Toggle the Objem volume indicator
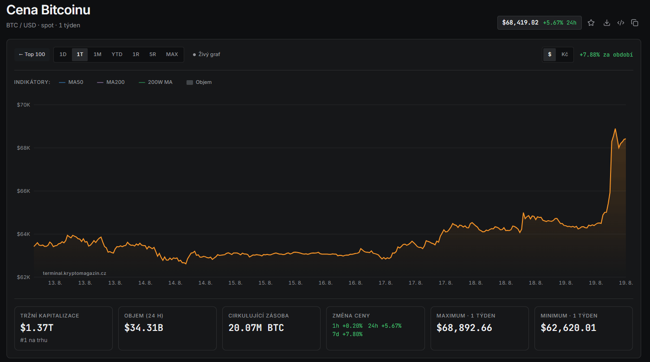The width and height of the screenshot is (650, 362). click(199, 82)
